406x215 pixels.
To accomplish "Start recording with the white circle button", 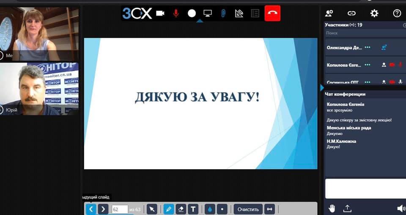I will point(192,13).
